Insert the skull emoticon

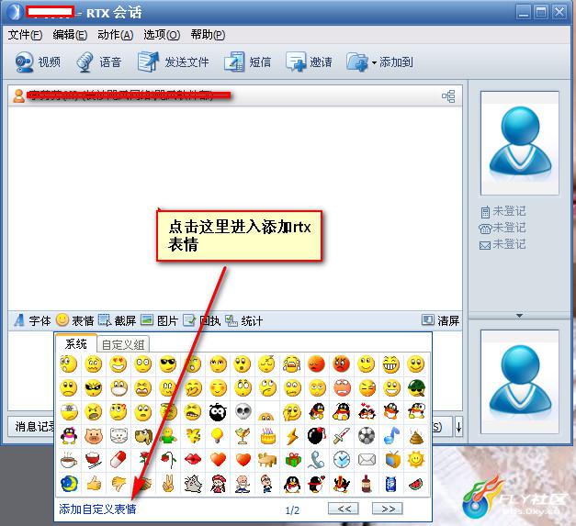coord(243,412)
